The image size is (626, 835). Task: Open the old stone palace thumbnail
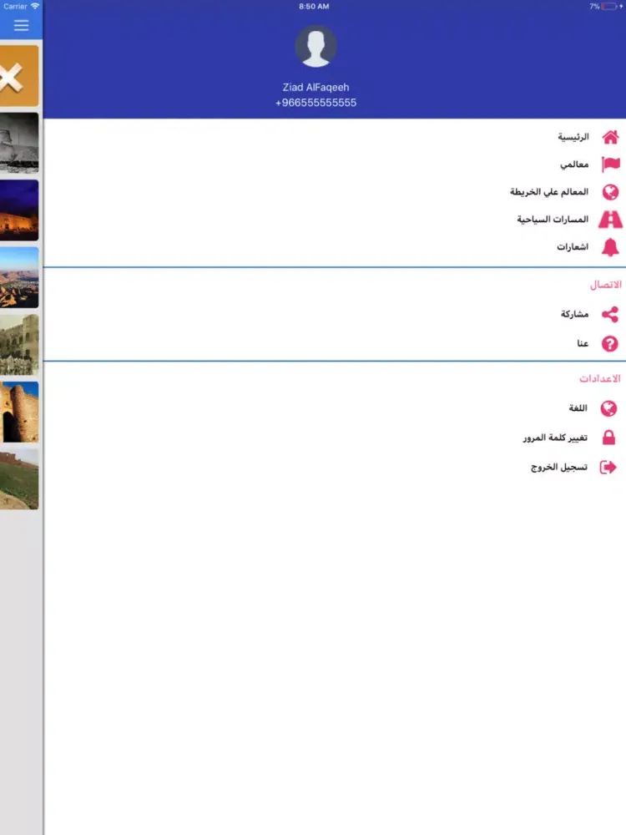(x=19, y=345)
